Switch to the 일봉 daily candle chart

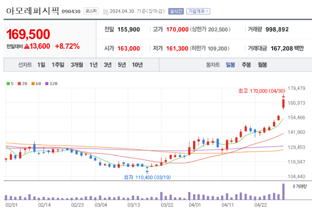(230, 65)
